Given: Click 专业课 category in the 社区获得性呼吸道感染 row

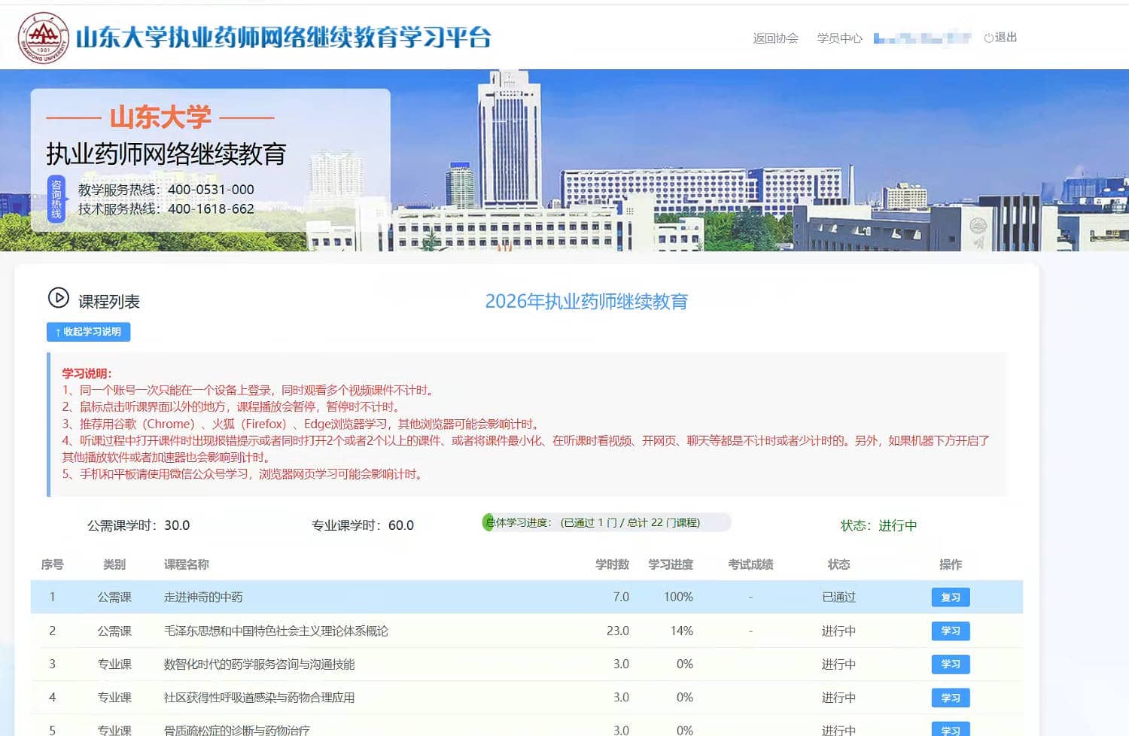Looking at the screenshot, I should click(x=114, y=698).
